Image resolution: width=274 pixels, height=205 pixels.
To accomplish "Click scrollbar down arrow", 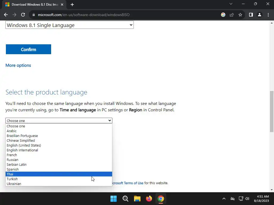I will coord(272,190).
